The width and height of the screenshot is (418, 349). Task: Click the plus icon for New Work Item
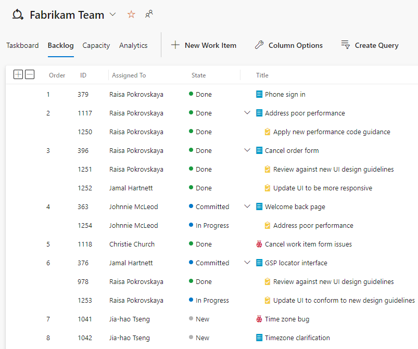pos(175,45)
